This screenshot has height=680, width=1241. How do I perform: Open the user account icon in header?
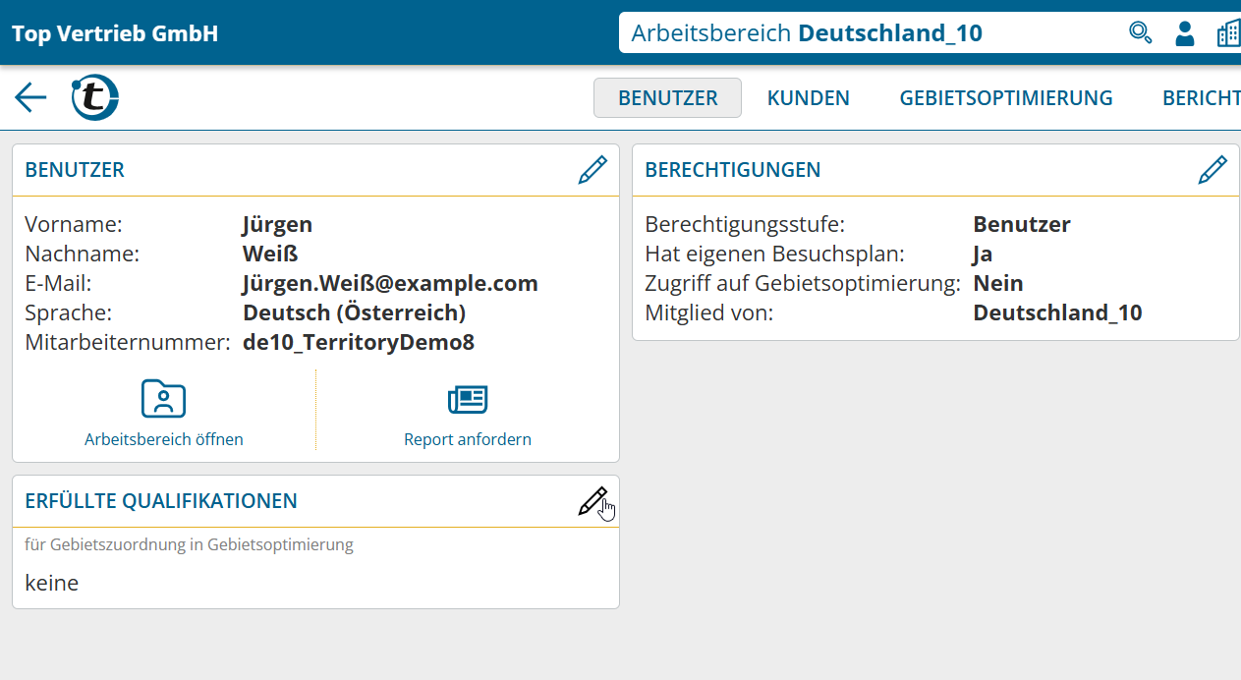pos(1185,33)
